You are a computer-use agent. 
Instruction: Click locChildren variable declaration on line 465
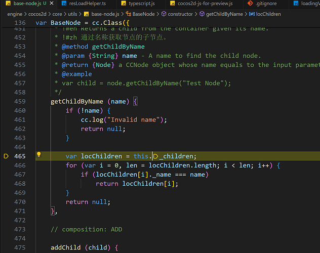(x=101, y=156)
